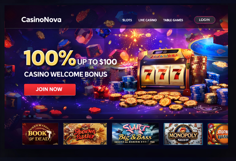Click the 777 slot machine image
Viewport: 236px width, 161px height.
[x=164, y=70]
